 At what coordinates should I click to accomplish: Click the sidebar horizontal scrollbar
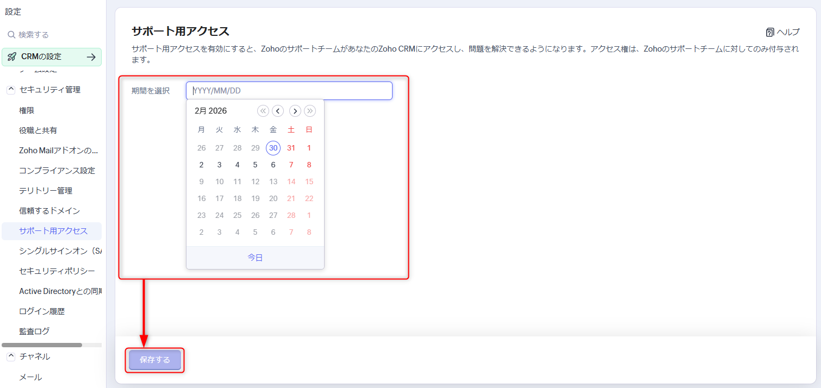pos(42,345)
